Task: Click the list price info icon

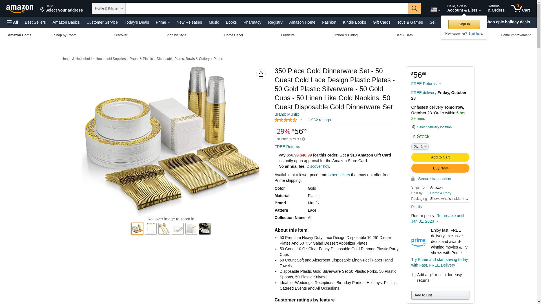Action: [303, 139]
